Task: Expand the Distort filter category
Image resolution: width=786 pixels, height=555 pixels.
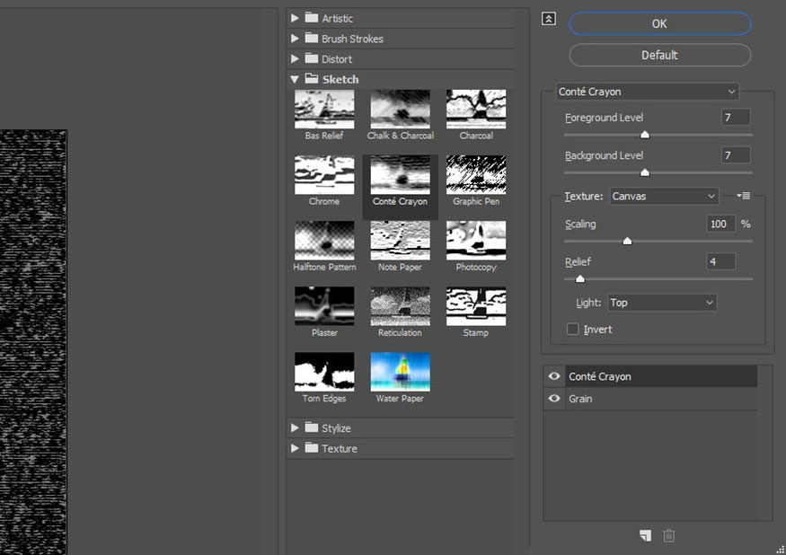Action: tap(295, 58)
